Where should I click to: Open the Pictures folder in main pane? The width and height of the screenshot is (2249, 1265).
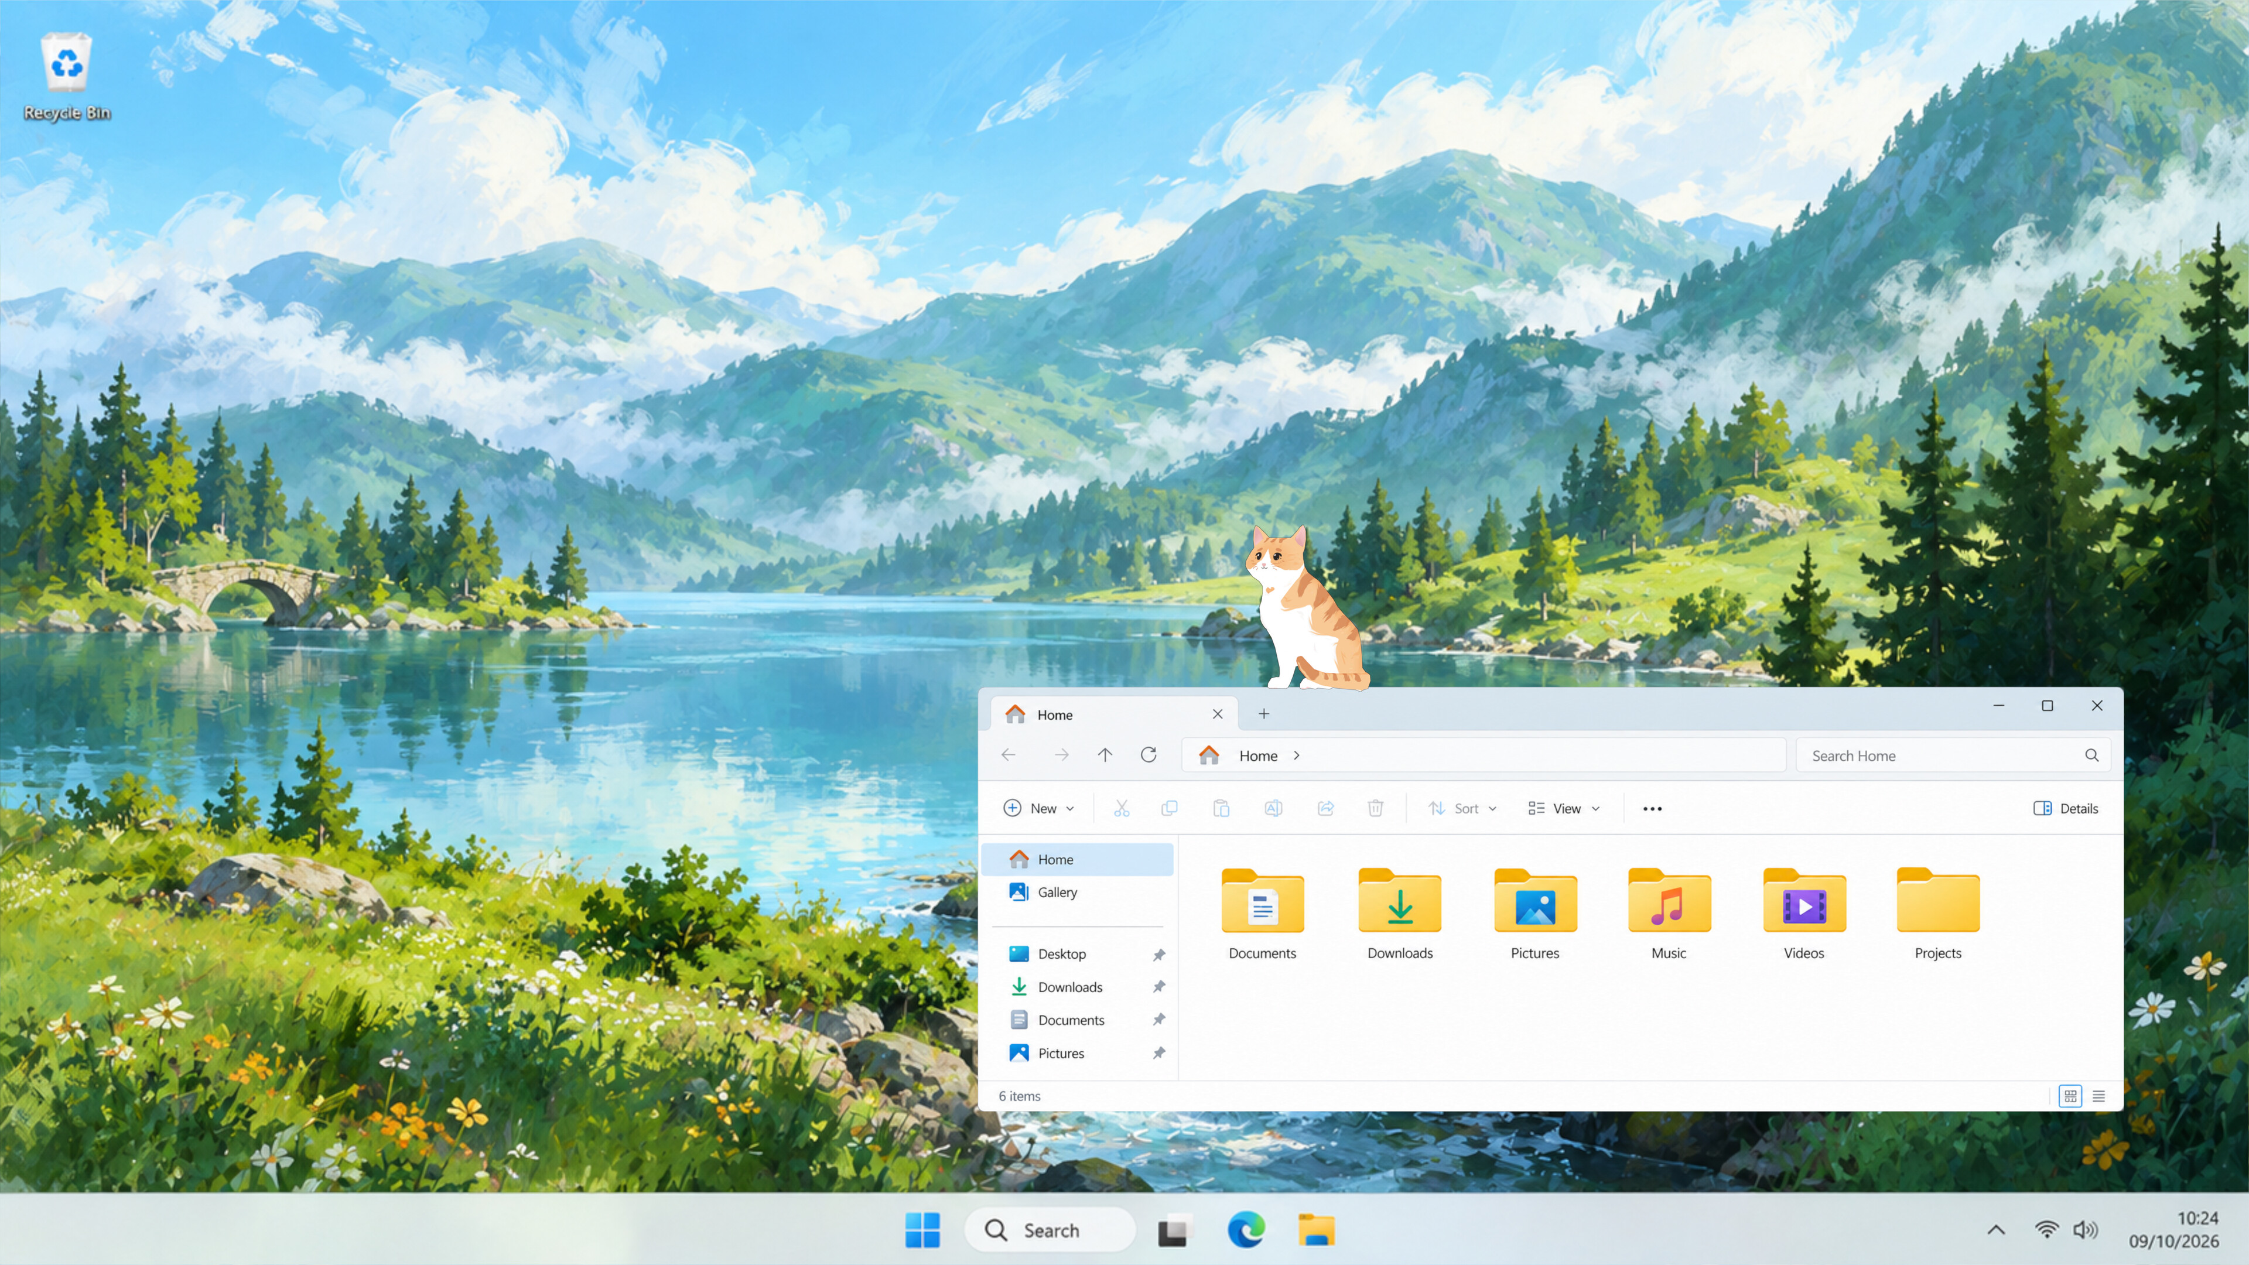pyautogui.click(x=1535, y=913)
